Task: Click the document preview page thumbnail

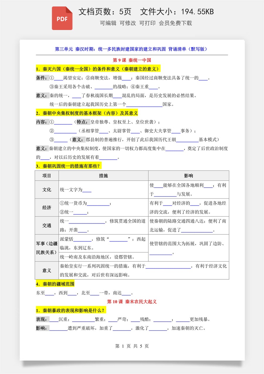Action: pyautogui.click(x=132, y=200)
